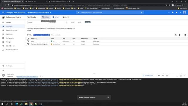Click the Reset filter button

[x=73, y=22]
